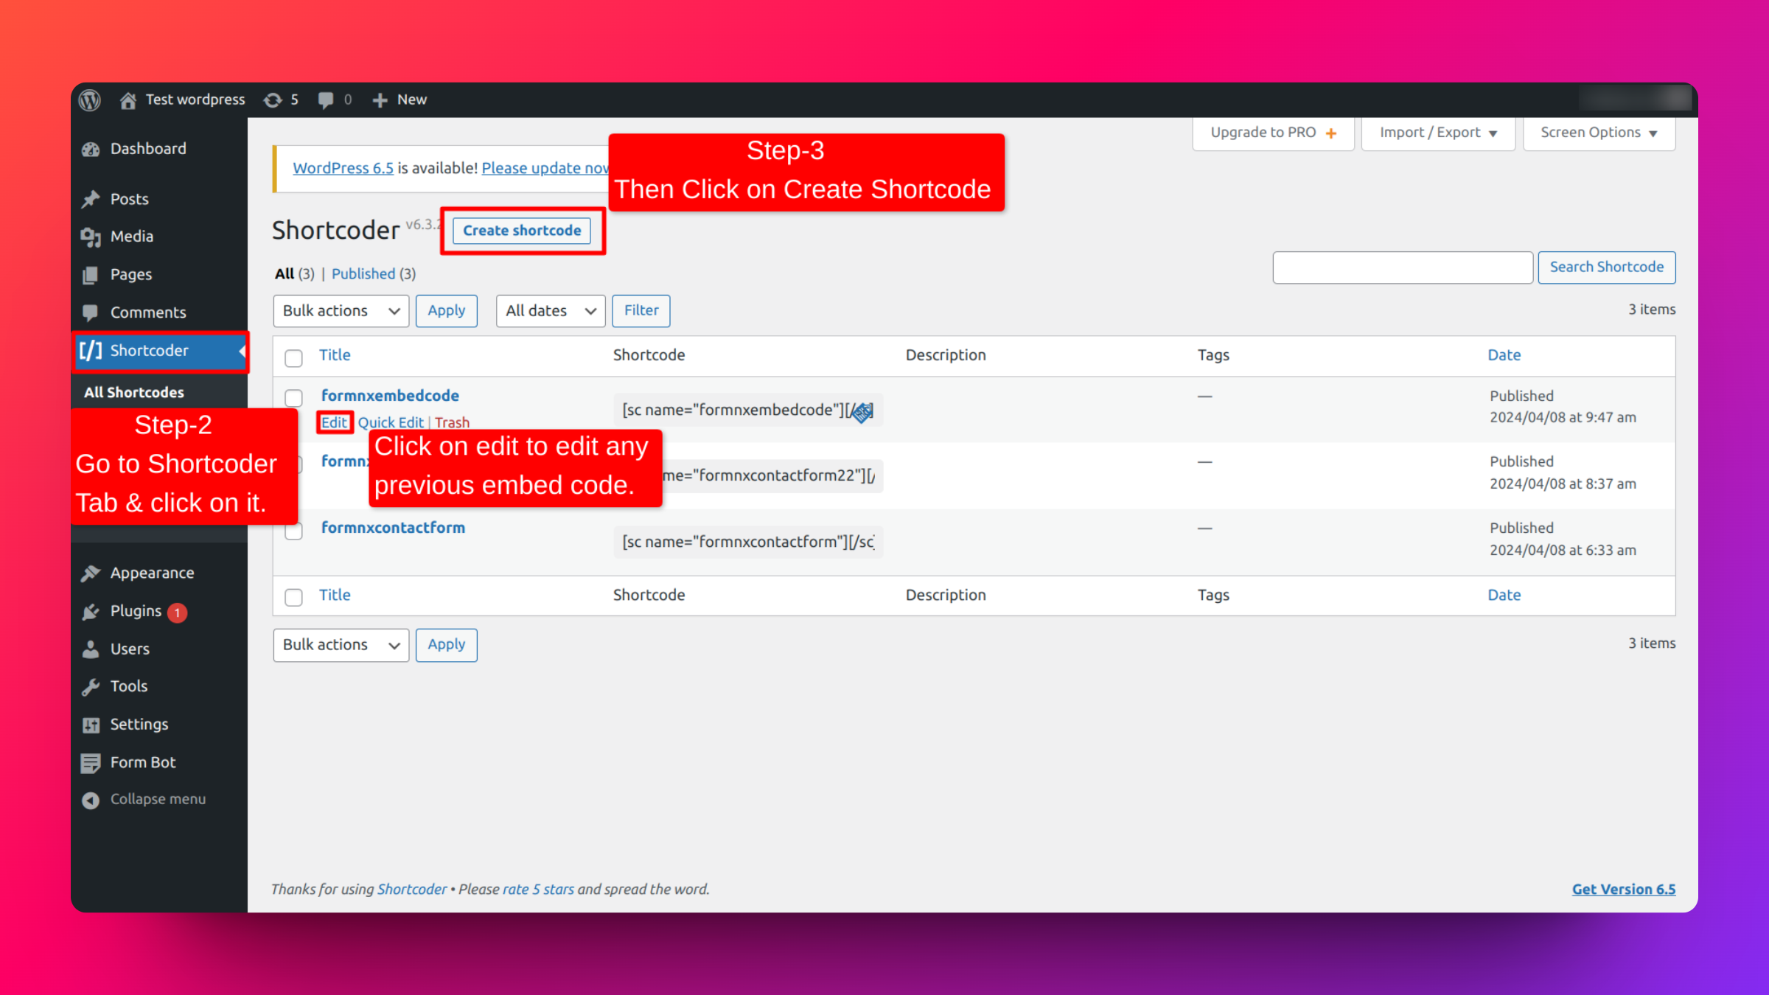Screen dimensions: 1769x995
Task: Sort by the footer Date column header
Action: point(1504,596)
